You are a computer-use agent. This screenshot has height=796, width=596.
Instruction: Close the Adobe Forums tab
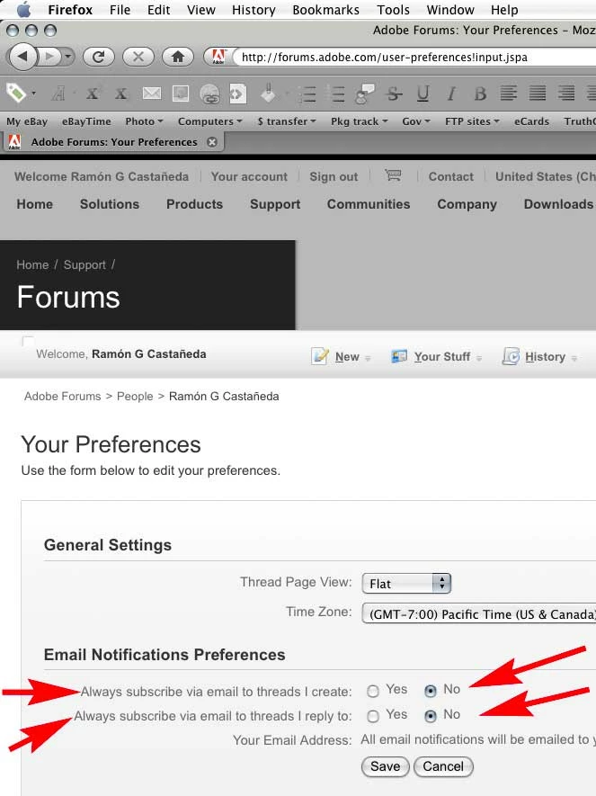tap(212, 142)
